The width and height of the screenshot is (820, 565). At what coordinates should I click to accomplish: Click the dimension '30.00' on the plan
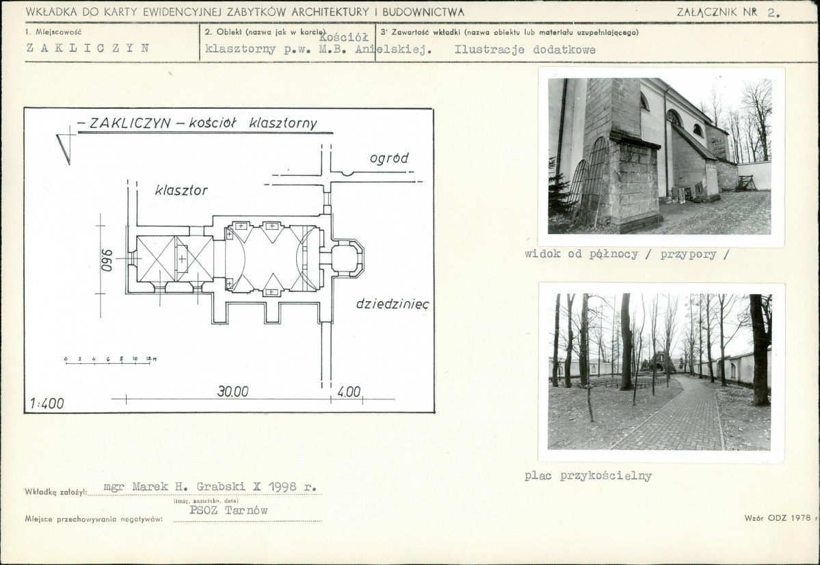tap(233, 391)
